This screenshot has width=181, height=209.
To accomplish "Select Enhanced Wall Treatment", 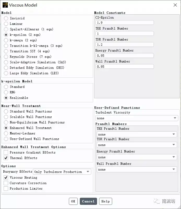I will tap(6, 128).
